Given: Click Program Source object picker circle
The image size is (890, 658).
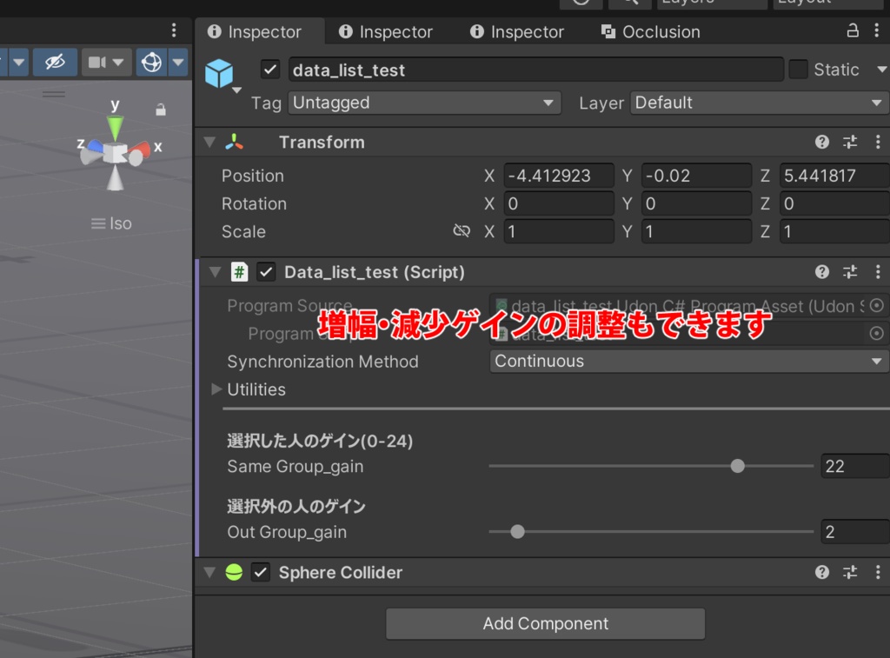Looking at the screenshot, I should (x=876, y=305).
